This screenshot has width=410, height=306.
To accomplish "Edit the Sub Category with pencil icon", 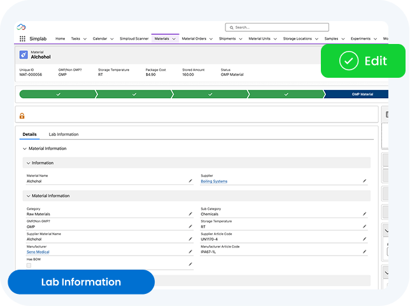I will click(365, 214).
